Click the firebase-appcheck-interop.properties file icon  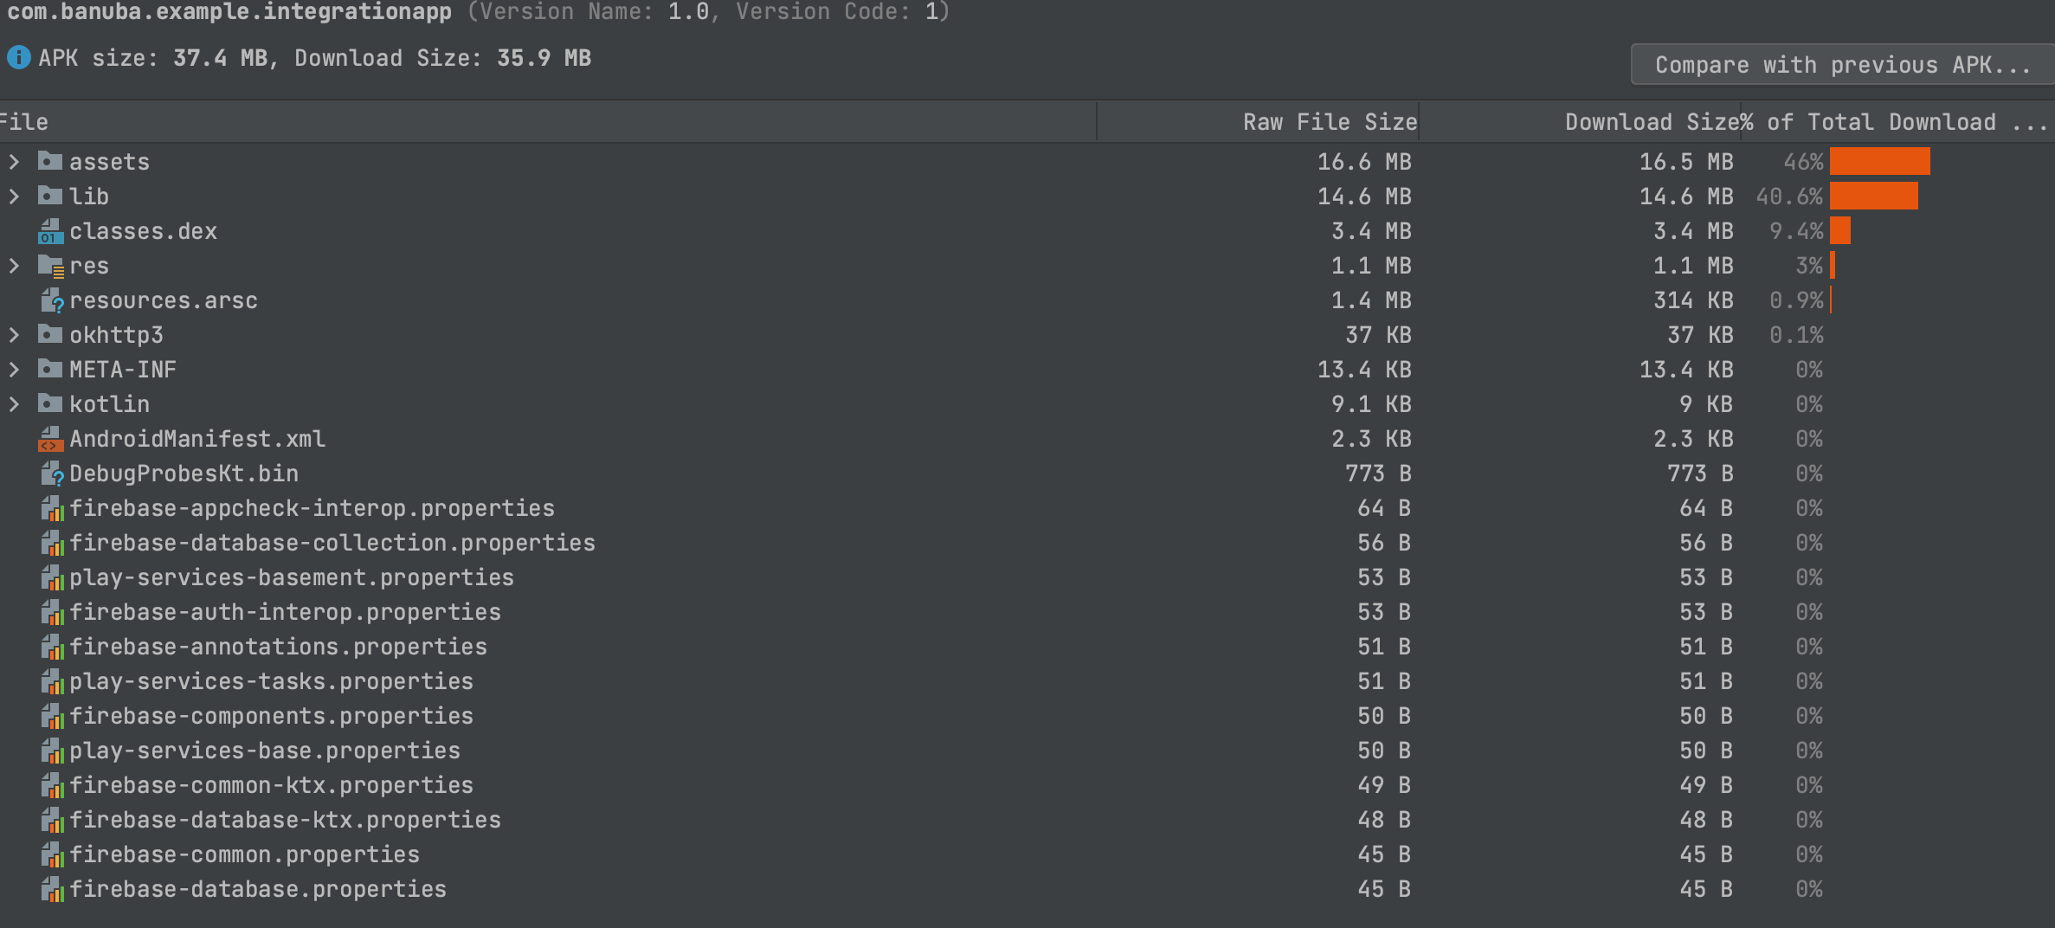pos(52,508)
